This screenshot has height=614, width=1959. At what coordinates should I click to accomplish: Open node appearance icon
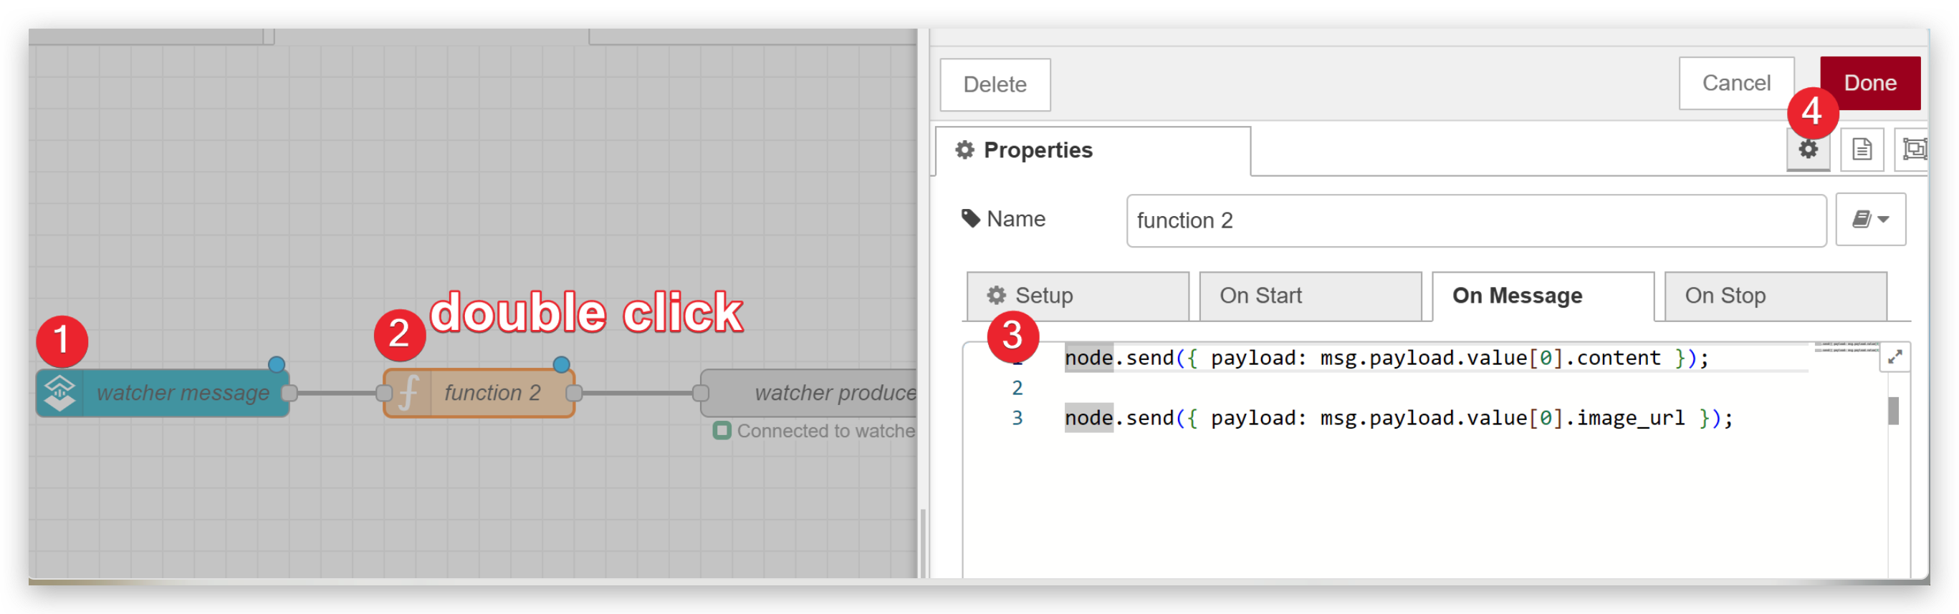tap(1912, 149)
